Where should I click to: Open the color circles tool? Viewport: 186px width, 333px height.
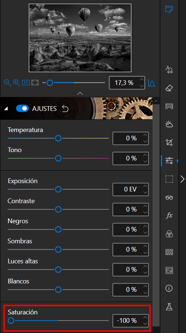tap(169, 234)
